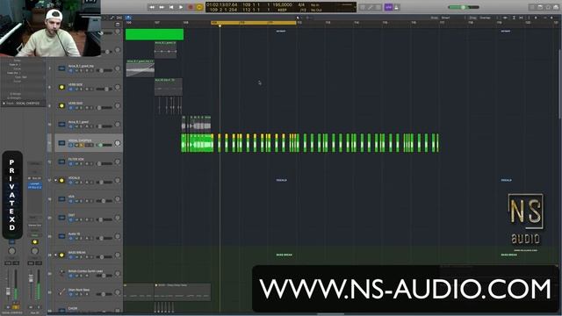
Task: Click the British Combo Synth Lead instrument icon
Action: click(x=61, y=273)
